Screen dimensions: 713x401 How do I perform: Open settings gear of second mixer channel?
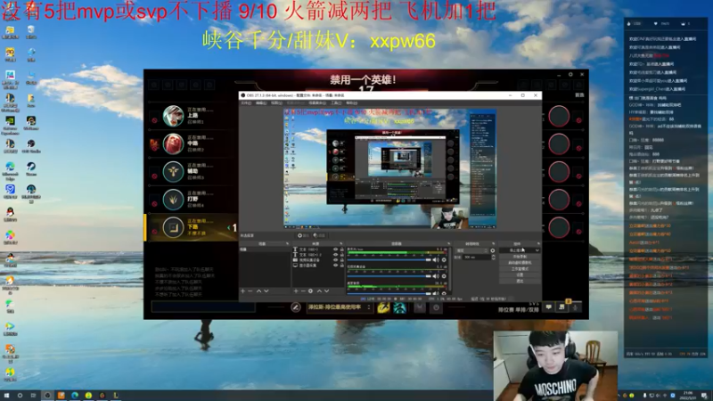point(444,276)
